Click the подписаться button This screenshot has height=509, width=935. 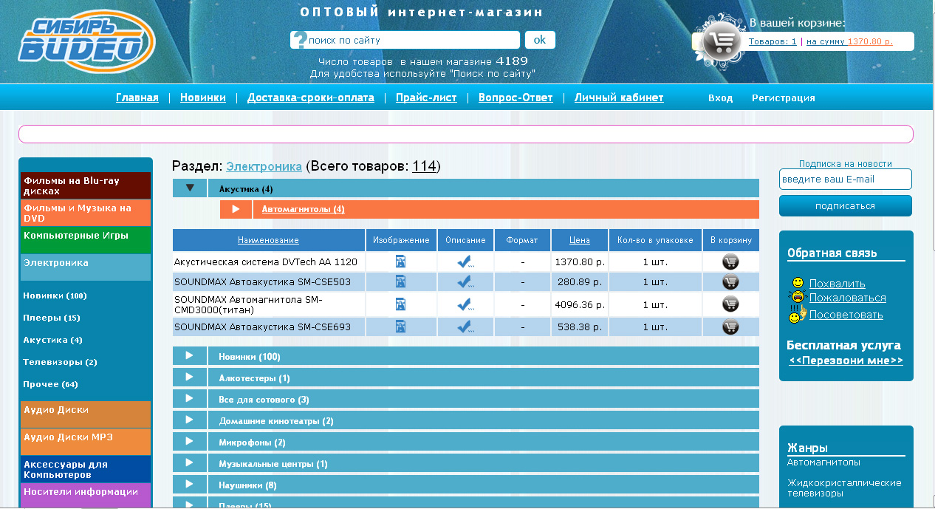(846, 205)
